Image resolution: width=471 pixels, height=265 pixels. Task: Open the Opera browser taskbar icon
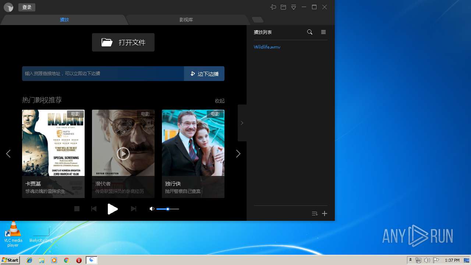(79, 260)
